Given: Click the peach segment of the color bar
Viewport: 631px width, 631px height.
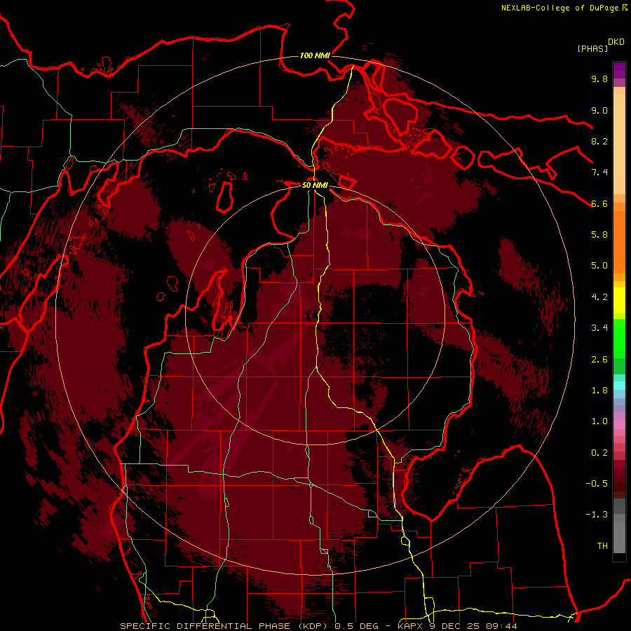Looking at the screenshot, I should 619,141.
